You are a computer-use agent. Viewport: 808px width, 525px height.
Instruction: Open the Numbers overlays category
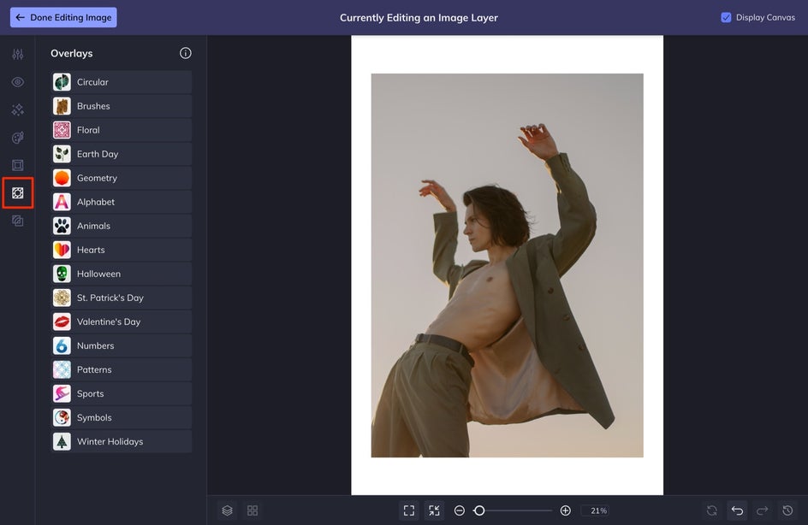122,345
